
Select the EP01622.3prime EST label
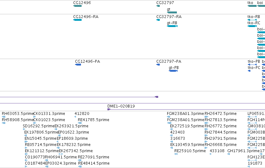(73, 132)
